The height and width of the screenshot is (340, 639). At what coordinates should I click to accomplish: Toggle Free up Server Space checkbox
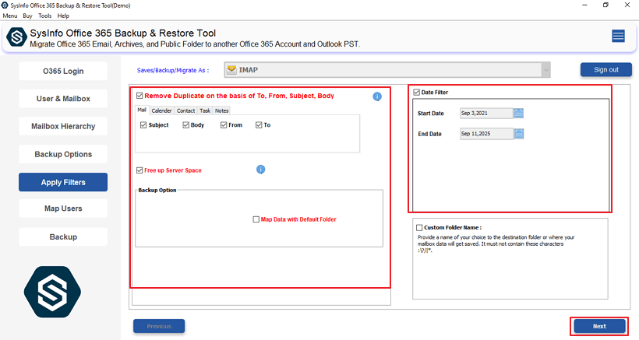139,170
